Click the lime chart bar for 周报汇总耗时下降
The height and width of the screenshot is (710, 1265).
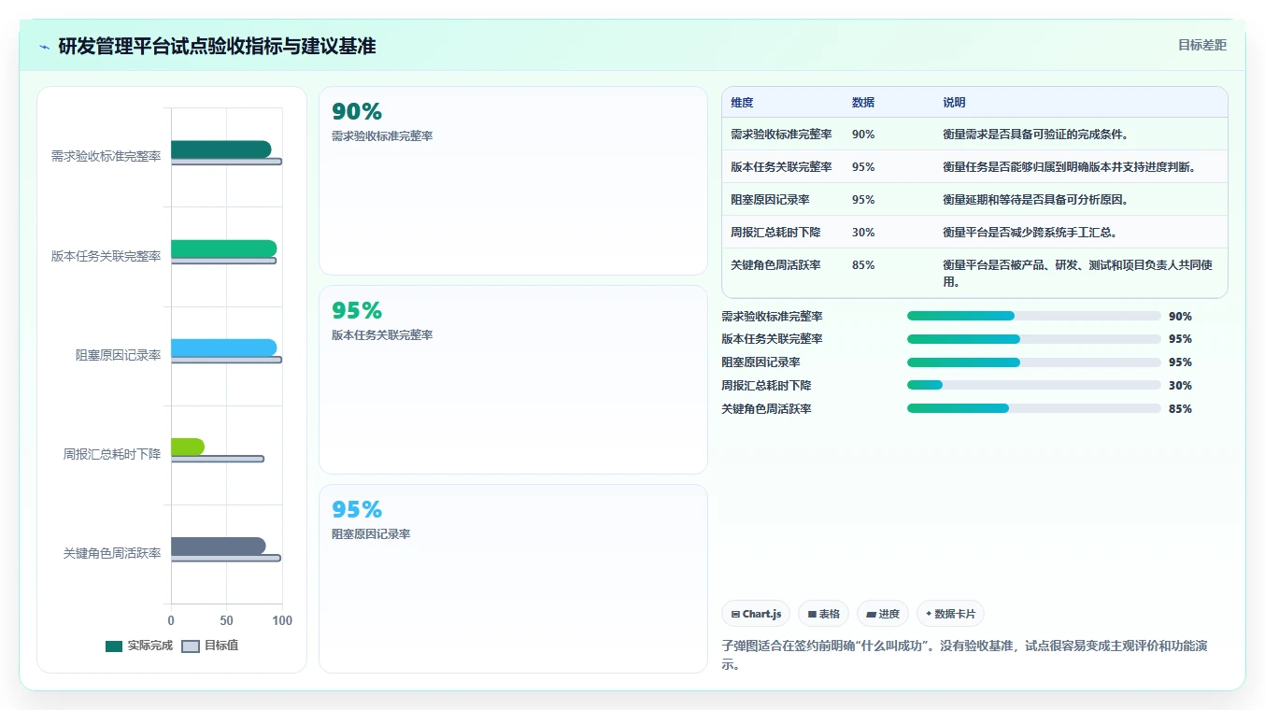click(188, 447)
